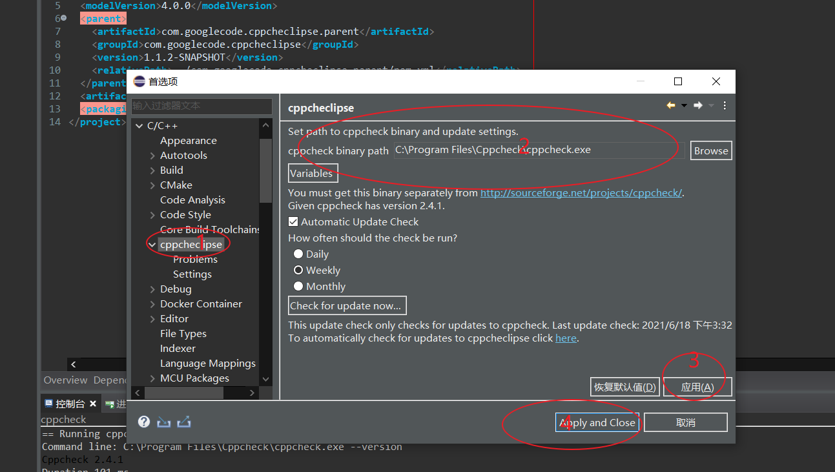Open the vertical dots view menu
The image size is (835, 472).
[x=725, y=106]
